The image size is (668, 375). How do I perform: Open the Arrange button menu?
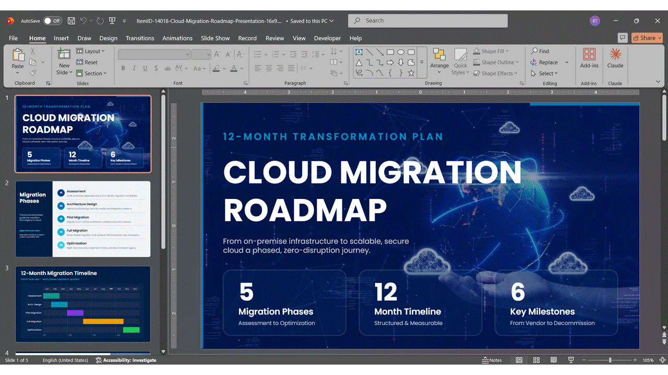pyautogui.click(x=439, y=61)
